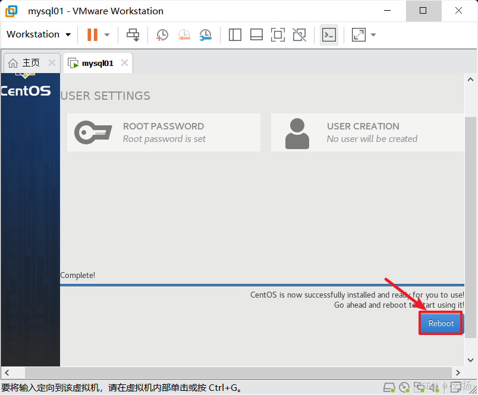The image size is (478, 395).
Task: Click the Reboot button
Action: point(441,323)
